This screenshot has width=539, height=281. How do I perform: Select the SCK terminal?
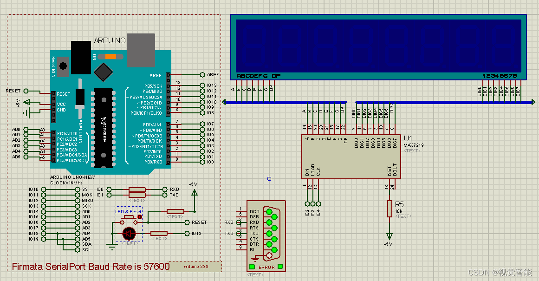click(78, 206)
